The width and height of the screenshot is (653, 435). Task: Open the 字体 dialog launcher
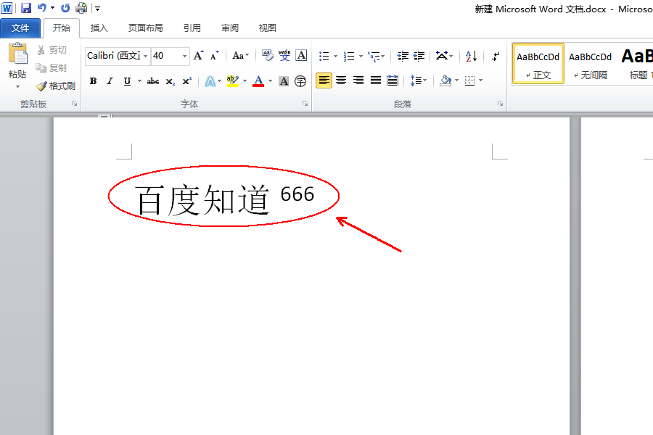[305, 104]
